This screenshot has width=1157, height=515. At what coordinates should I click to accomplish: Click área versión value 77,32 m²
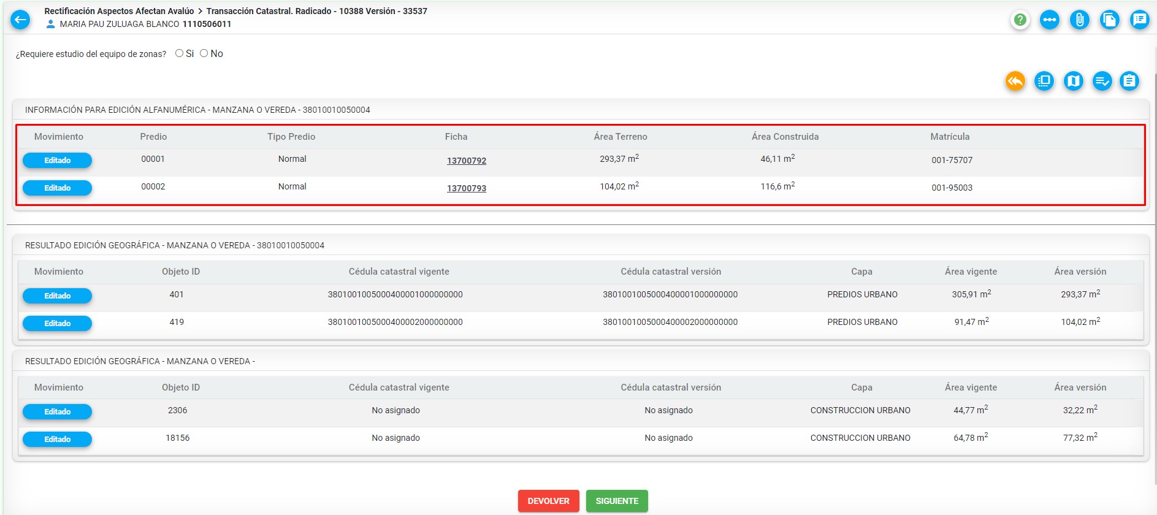[x=1080, y=437]
